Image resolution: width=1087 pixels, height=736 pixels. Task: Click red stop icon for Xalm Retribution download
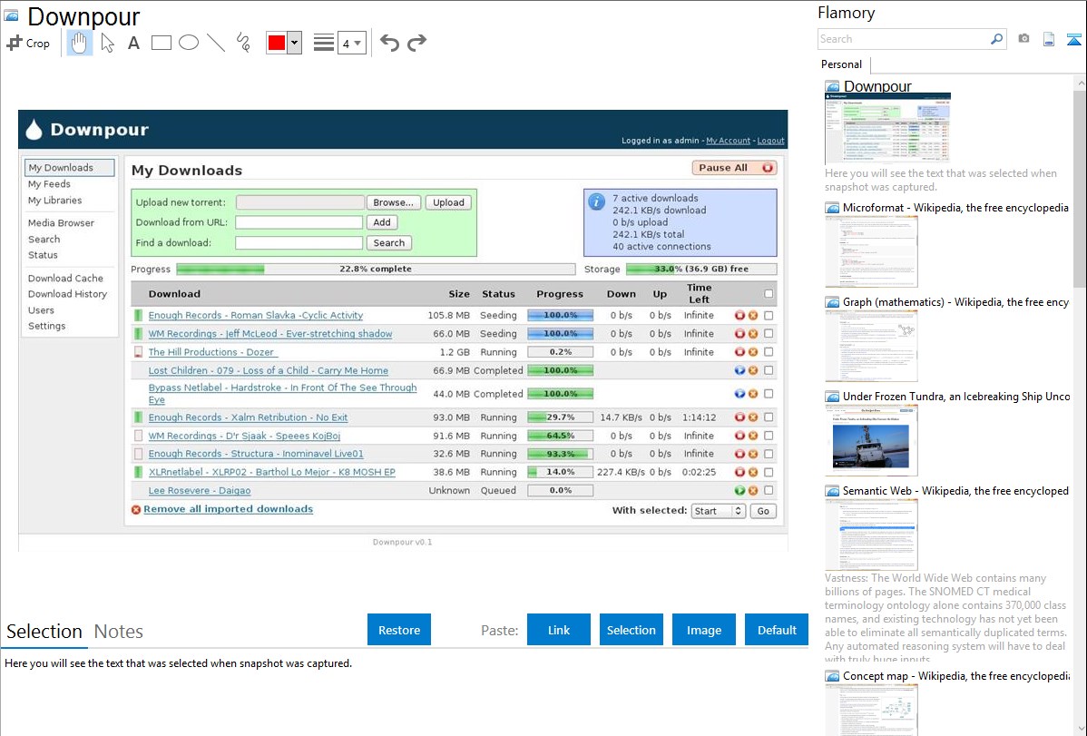pos(739,417)
